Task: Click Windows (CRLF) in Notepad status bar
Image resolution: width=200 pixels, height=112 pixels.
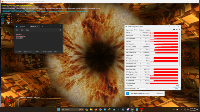Action: pos(47,52)
